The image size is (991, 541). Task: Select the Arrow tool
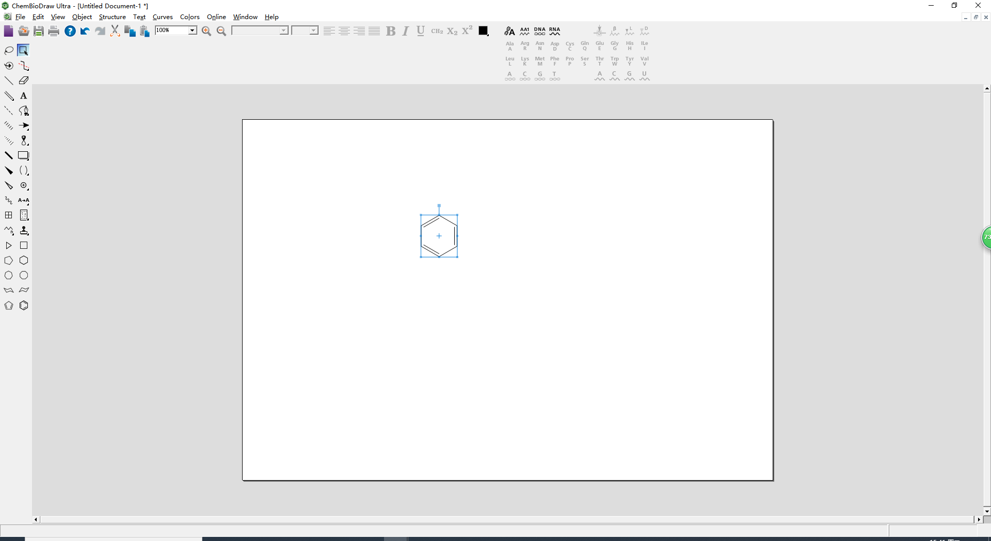tap(24, 126)
